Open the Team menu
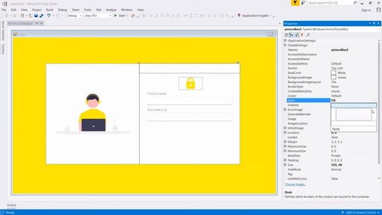The image size is (382, 215). (x=76, y=10)
